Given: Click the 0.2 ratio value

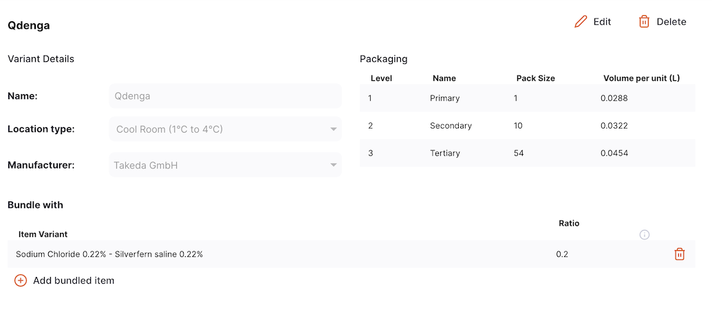Looking at the screenshot, I should [562, 254].
